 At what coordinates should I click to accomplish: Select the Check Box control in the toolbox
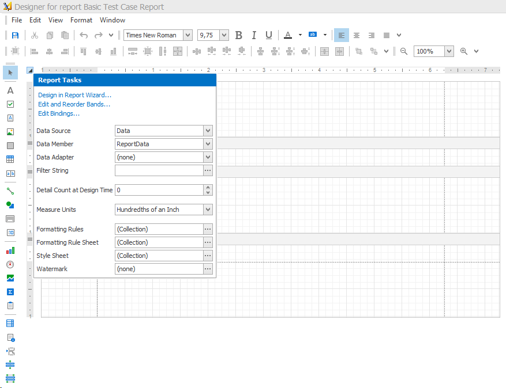tap(10, 104)
